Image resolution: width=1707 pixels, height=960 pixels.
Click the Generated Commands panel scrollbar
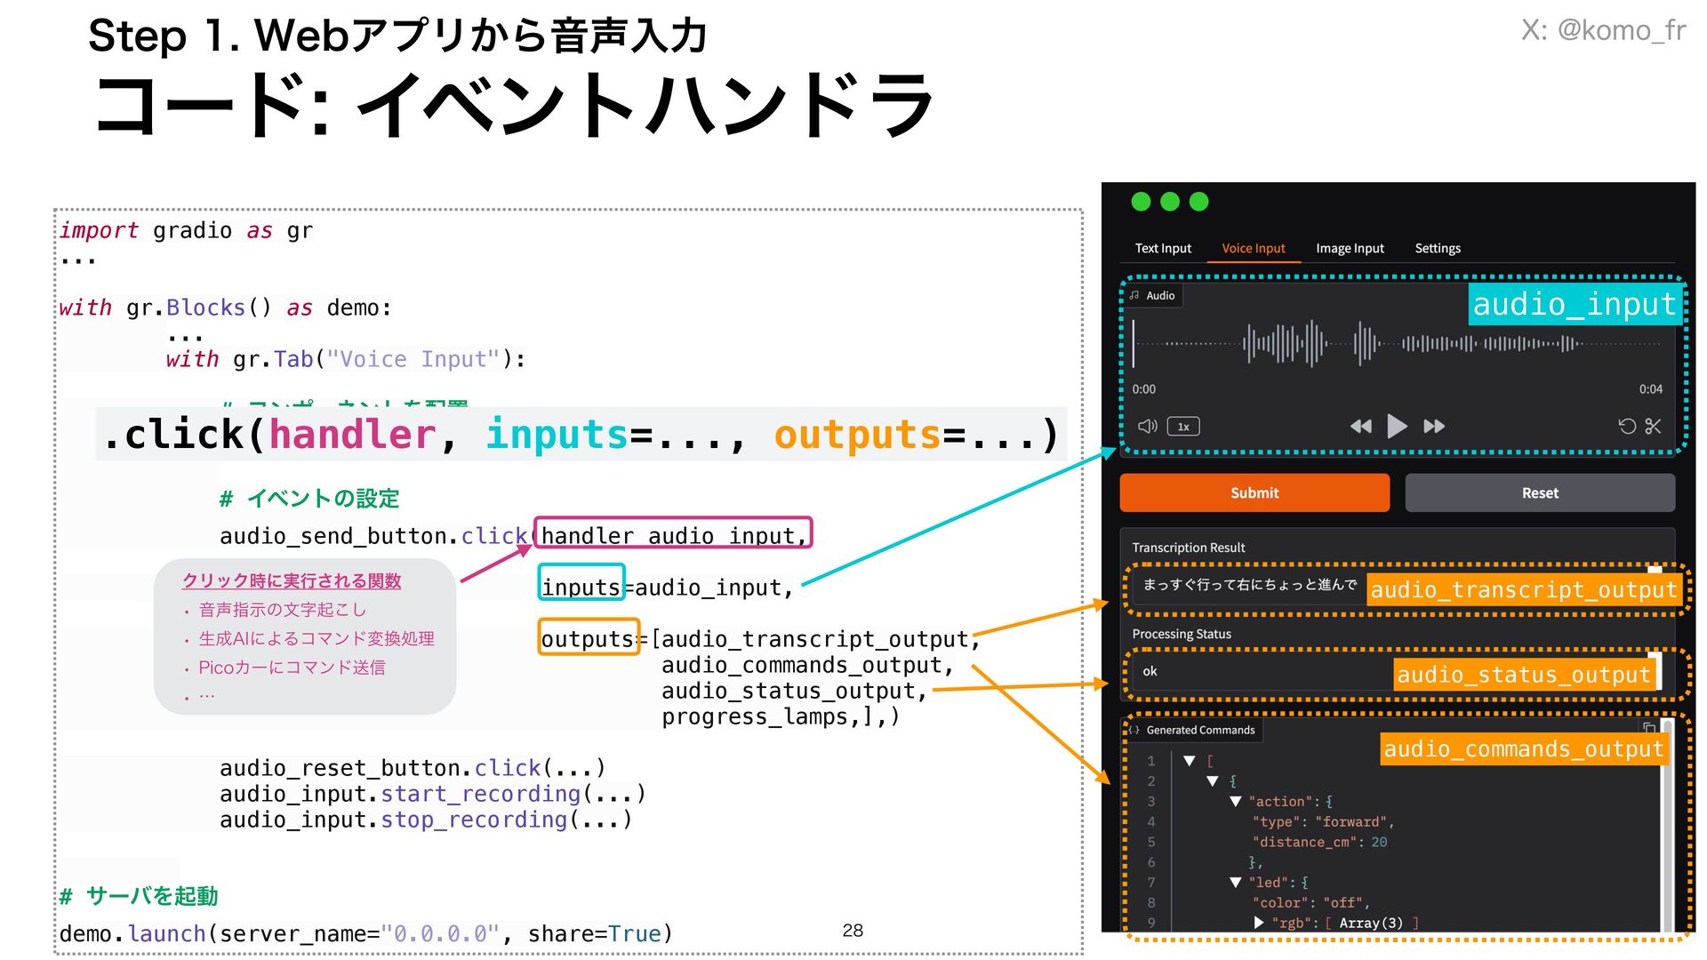point(1667,827)
